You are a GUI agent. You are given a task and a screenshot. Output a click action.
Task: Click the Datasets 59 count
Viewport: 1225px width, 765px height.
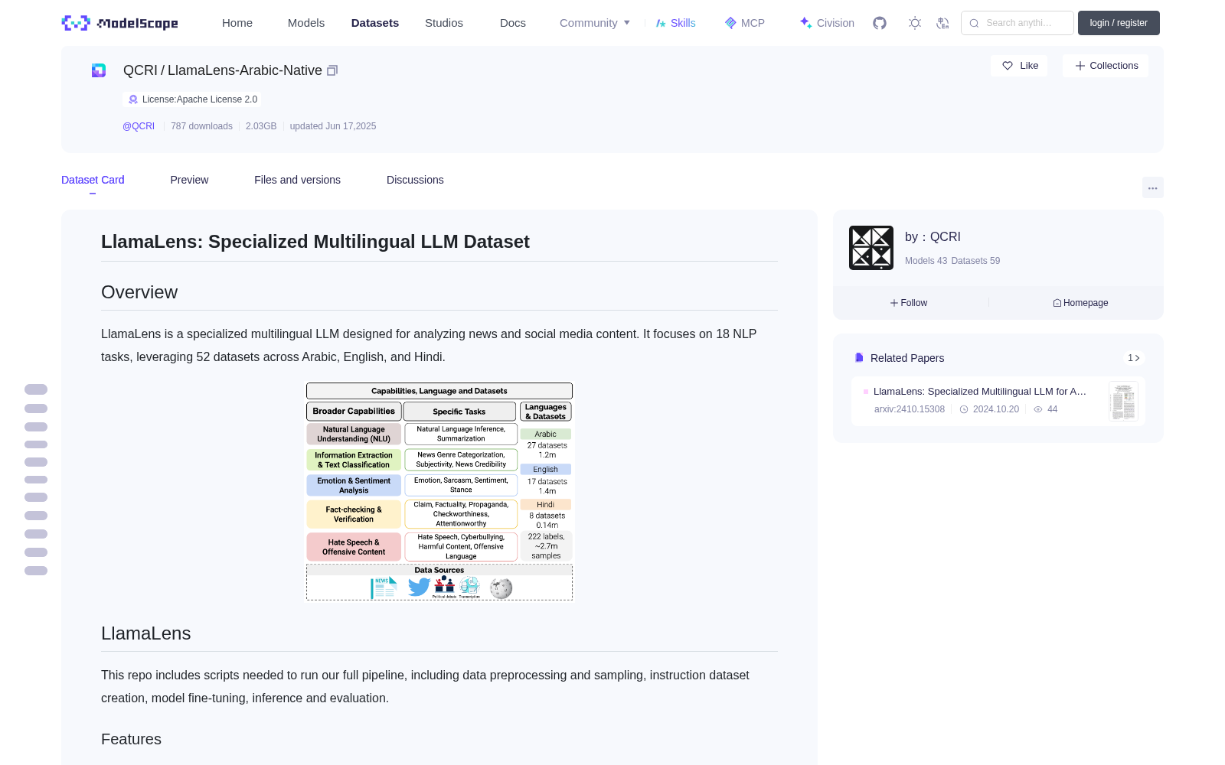click(975, 261)
